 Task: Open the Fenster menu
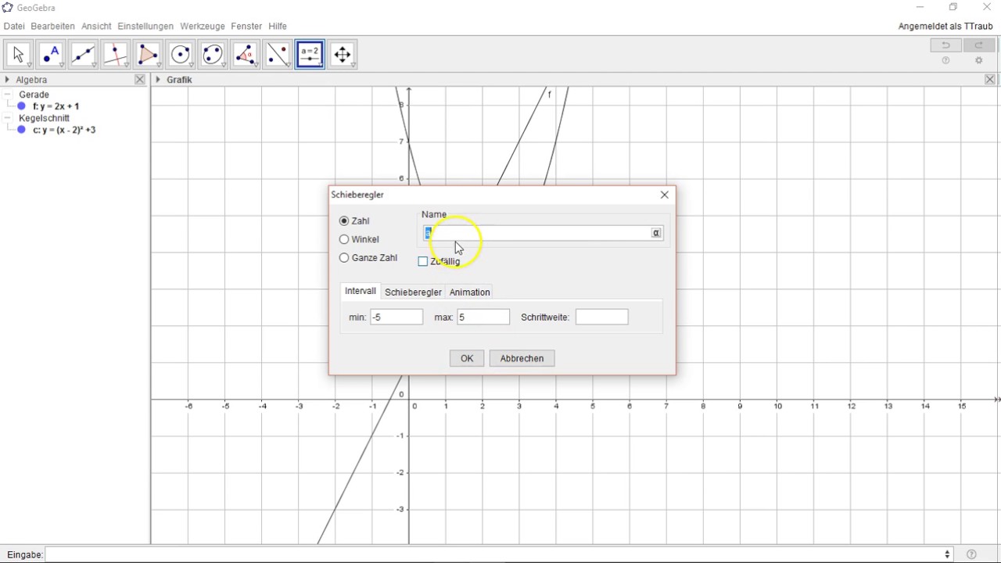click(x=246, y=27)
